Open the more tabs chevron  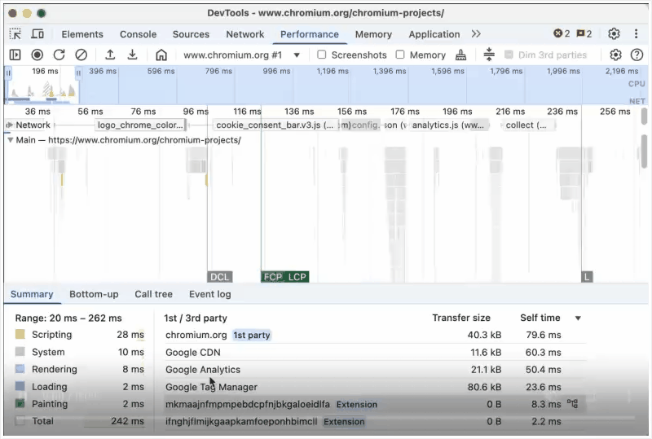coord(476,34)
